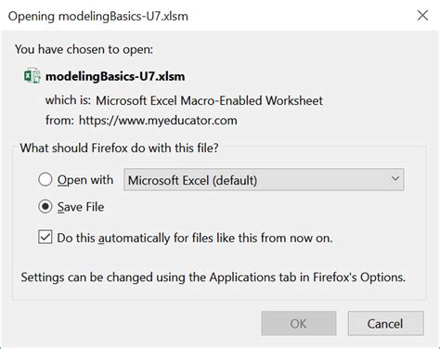This screenshot has width=440, height=349.
Task: Click the Excel file icon beside modelingBasics-U7.xlsm
Action: [x=32, y=76]
